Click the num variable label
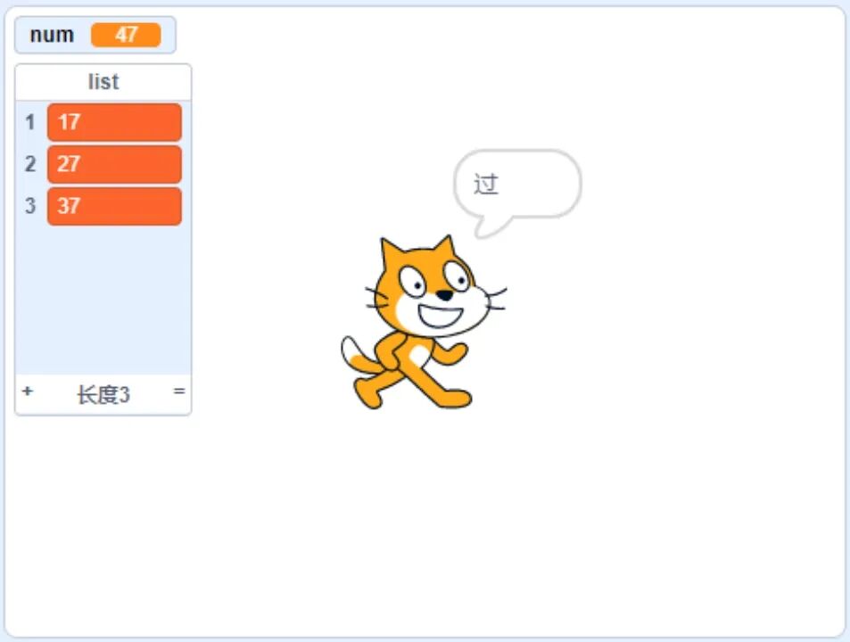The image size is (850, 642). (52, 35)
